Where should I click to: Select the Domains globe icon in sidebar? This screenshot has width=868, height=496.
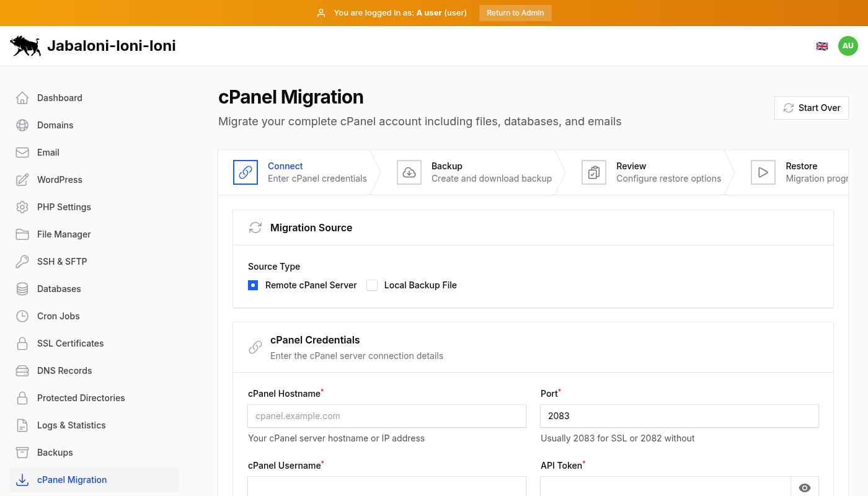pyautogui.click(x=22, y=125)
